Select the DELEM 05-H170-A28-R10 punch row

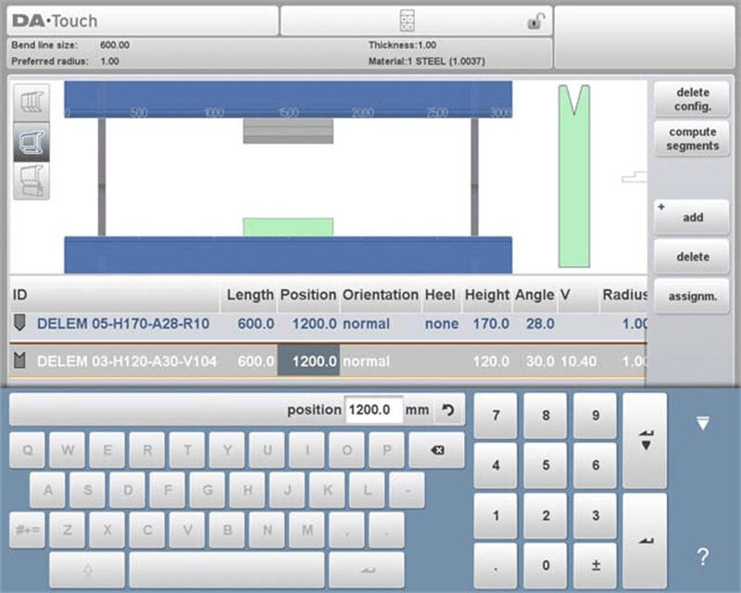(x=123, y=324)
